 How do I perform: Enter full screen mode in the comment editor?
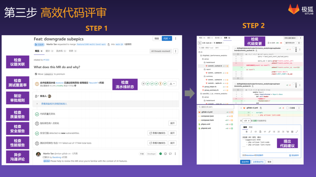click(297, 132)
